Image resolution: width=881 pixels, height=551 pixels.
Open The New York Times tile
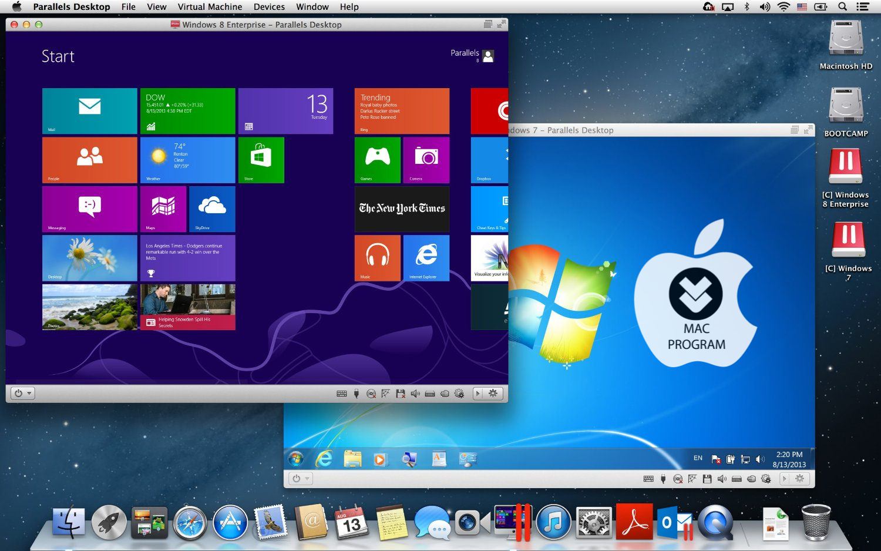[x=402, y=209]
